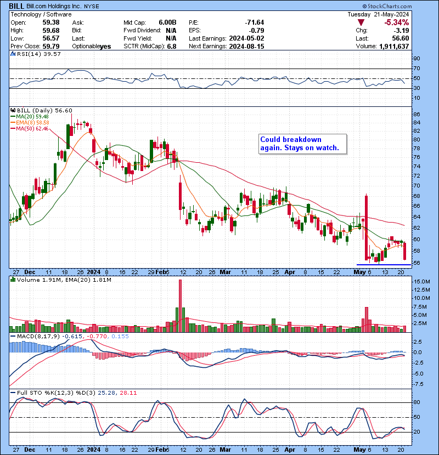Image resolution: width=439 pixels, height=455 pixels.
Task: Click the Last Earnings date 2024-05-02
Action: coord(247,38)
